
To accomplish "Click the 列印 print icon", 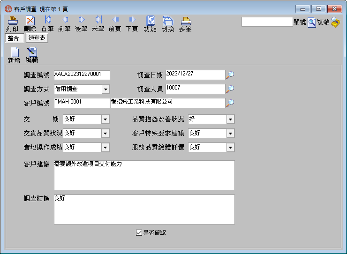I will tap(13, 20).
